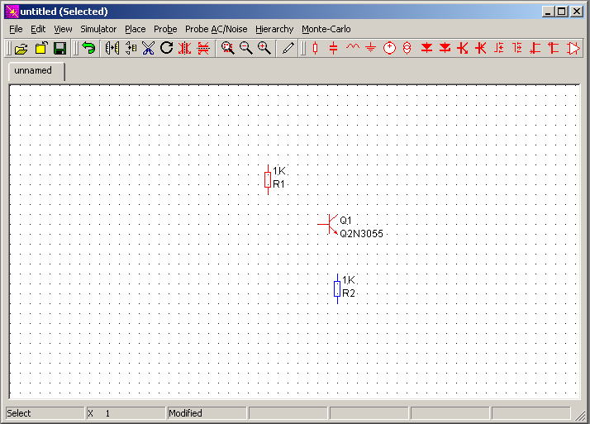Click the Q1 reference label
Image resolution: width=590 pixels, height=424 pixels.
click(345, 220)
